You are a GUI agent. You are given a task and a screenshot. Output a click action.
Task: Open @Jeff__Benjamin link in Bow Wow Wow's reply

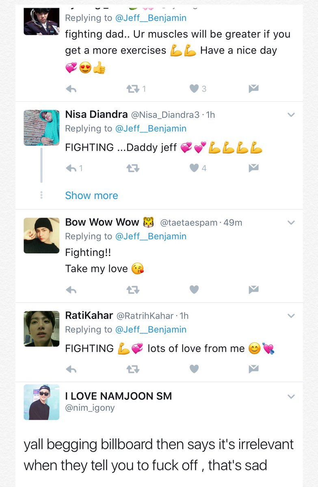[151, 236]
